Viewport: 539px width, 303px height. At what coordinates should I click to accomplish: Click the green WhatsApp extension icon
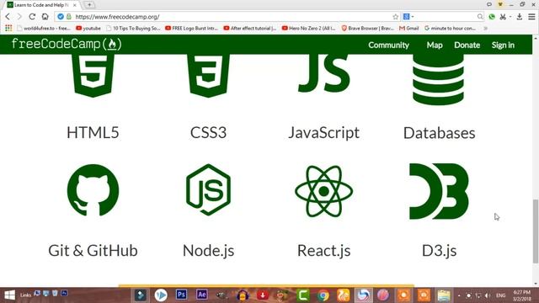click(492, 17)
